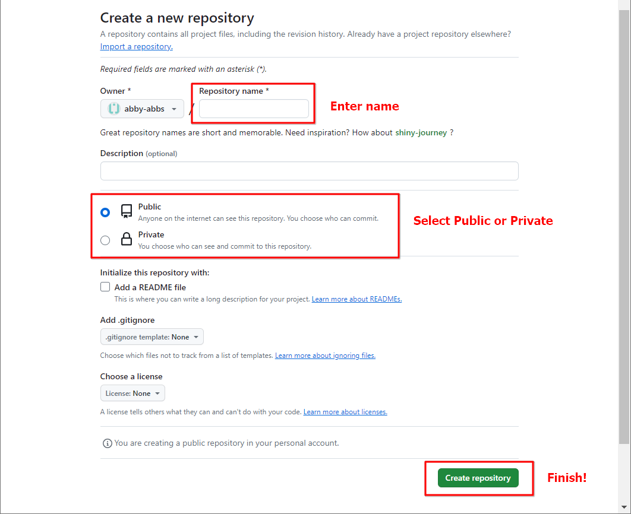Click the book icon beside Public

[x=125, y=211]
